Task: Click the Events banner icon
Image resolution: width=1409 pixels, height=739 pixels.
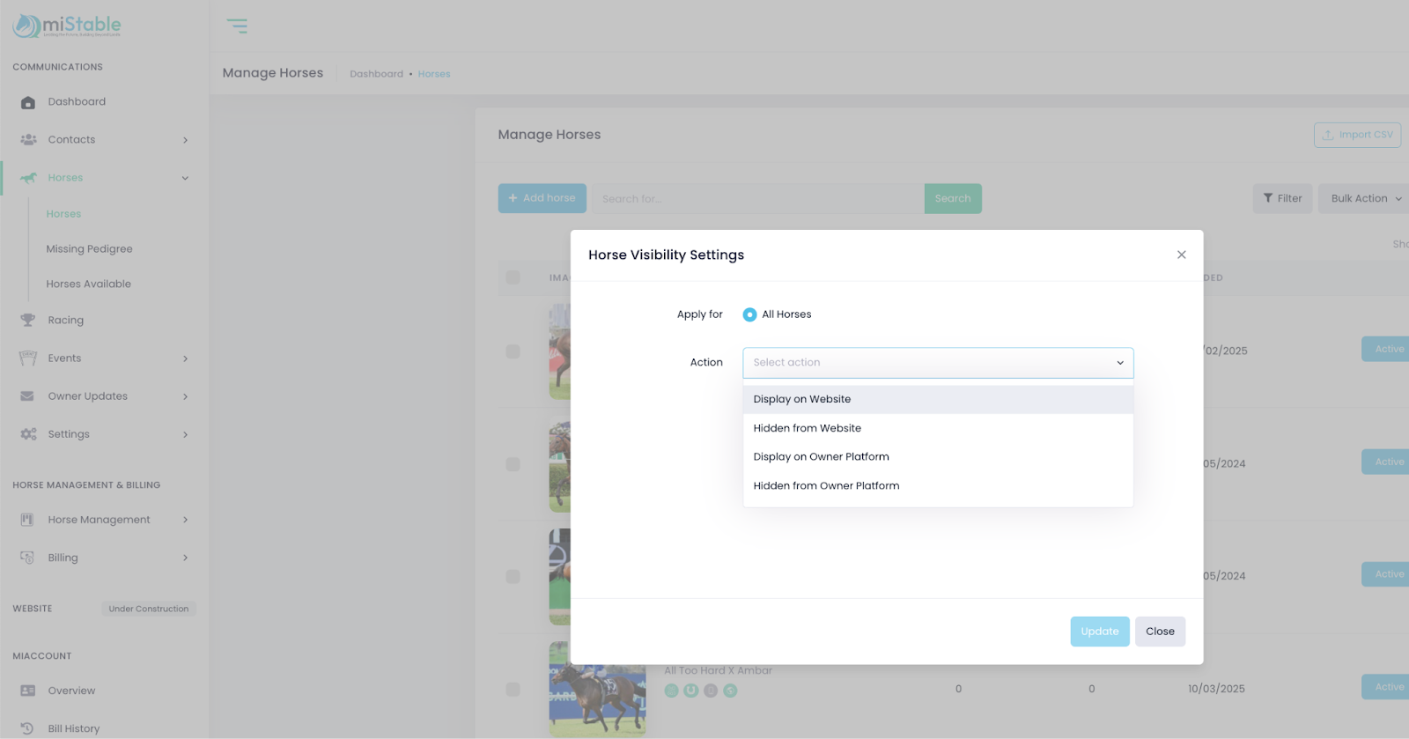Action: coord(28,358)
